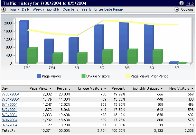Click the Traffic History title text
This screenshot has width=196, height=135.
click(45, 3)
